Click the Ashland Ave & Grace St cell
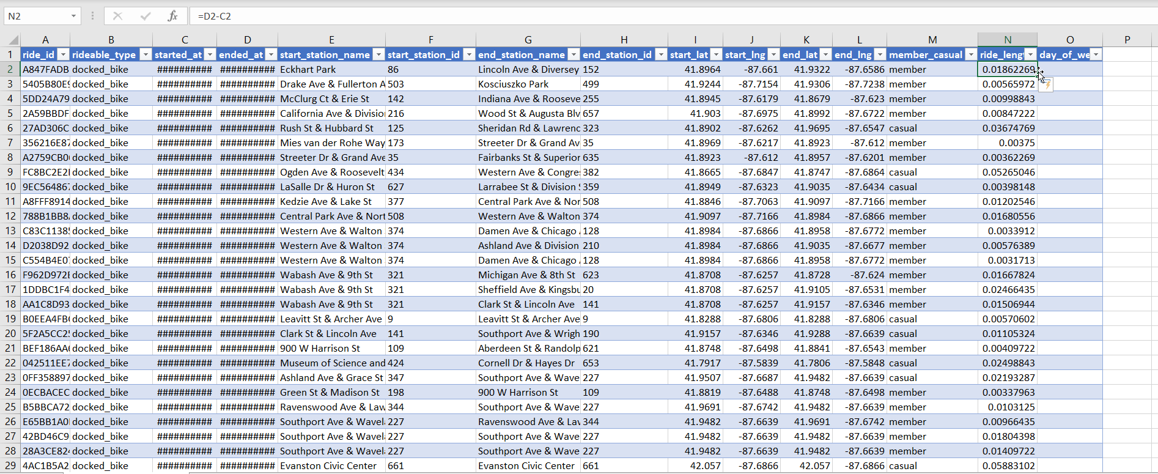Screen dimensions: 1158x474 pos(331,377)
